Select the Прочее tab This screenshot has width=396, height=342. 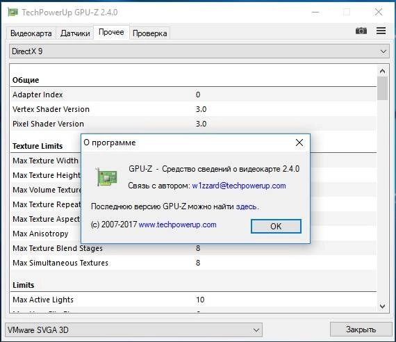coord(111,32)
